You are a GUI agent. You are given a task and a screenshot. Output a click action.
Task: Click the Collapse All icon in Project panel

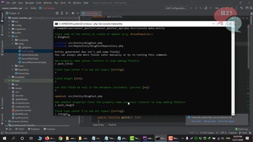67,13
